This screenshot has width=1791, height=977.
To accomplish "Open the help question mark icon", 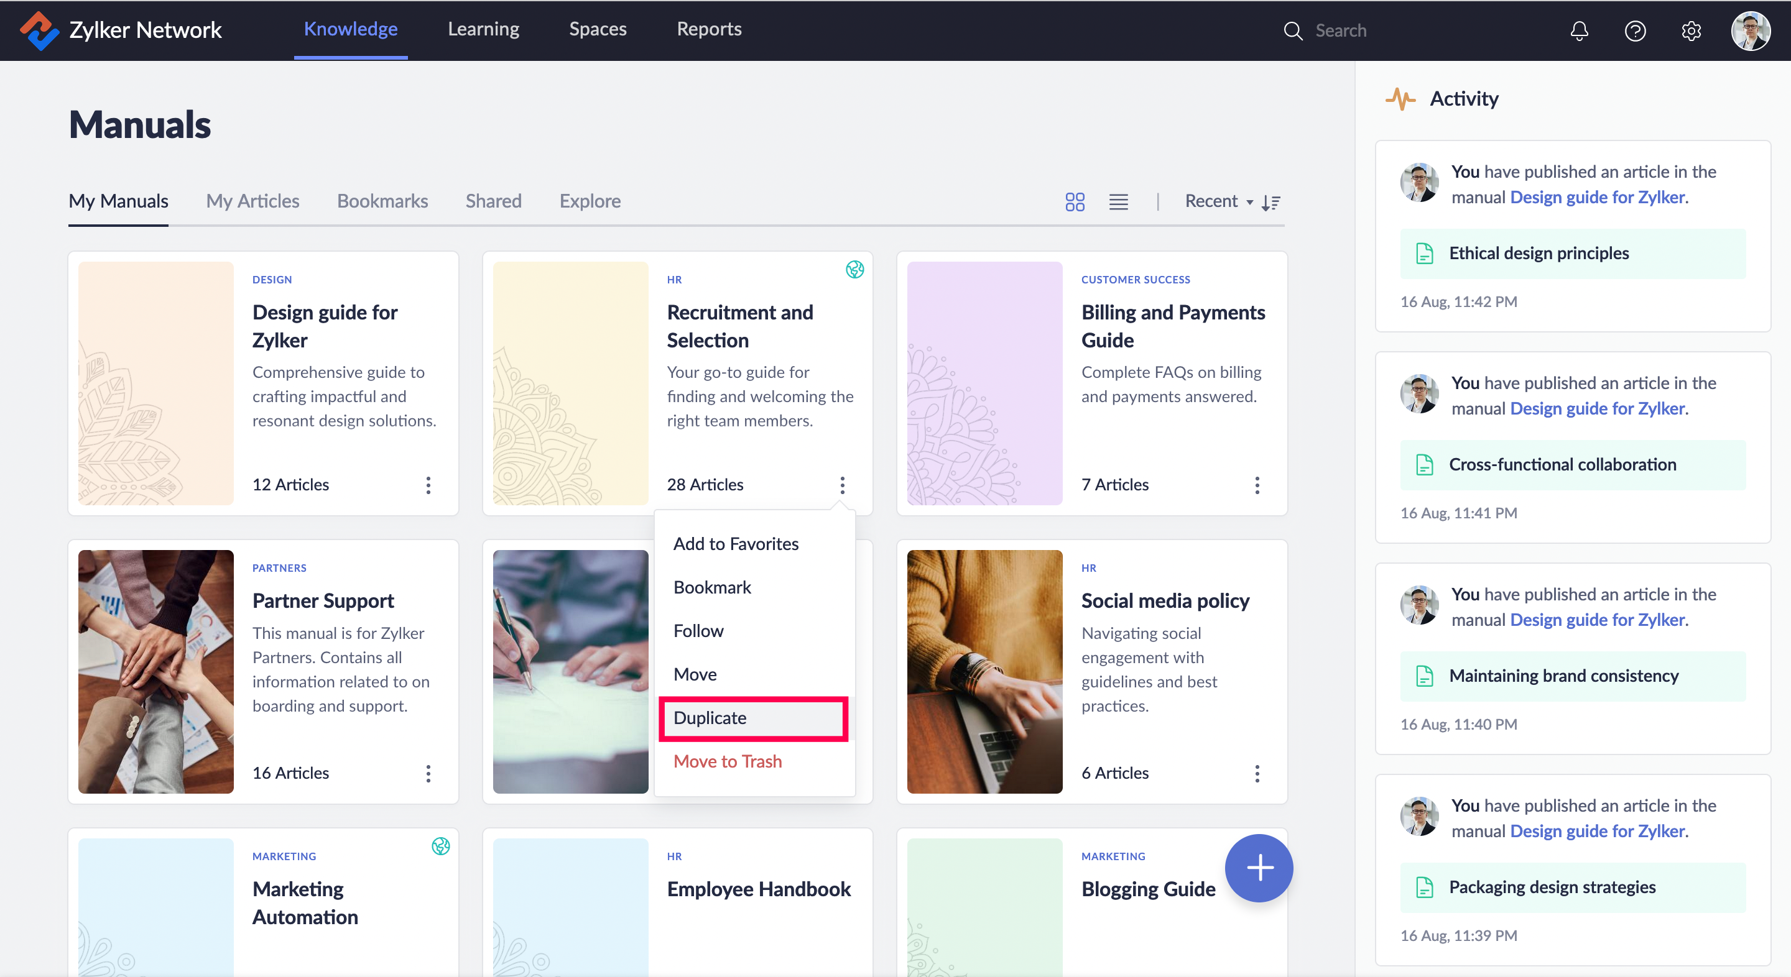I will (x=1634, y=30).
